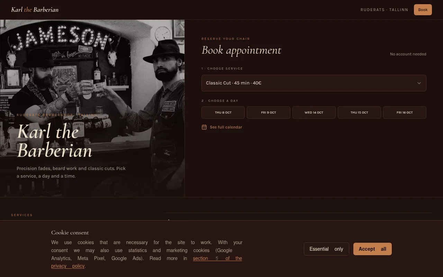Accept all cookies

[372, 249]
